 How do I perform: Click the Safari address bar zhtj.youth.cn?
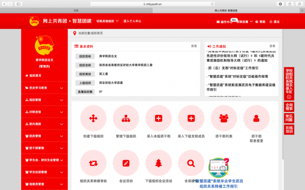click(x=152, y=4)
